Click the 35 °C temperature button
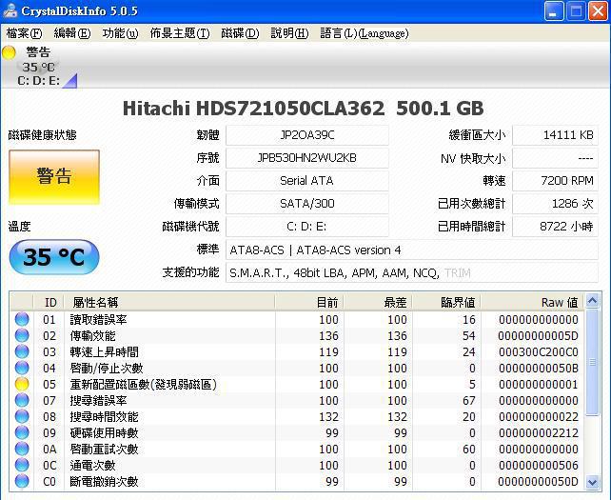The image size is (611, 500). pos(54,257)
